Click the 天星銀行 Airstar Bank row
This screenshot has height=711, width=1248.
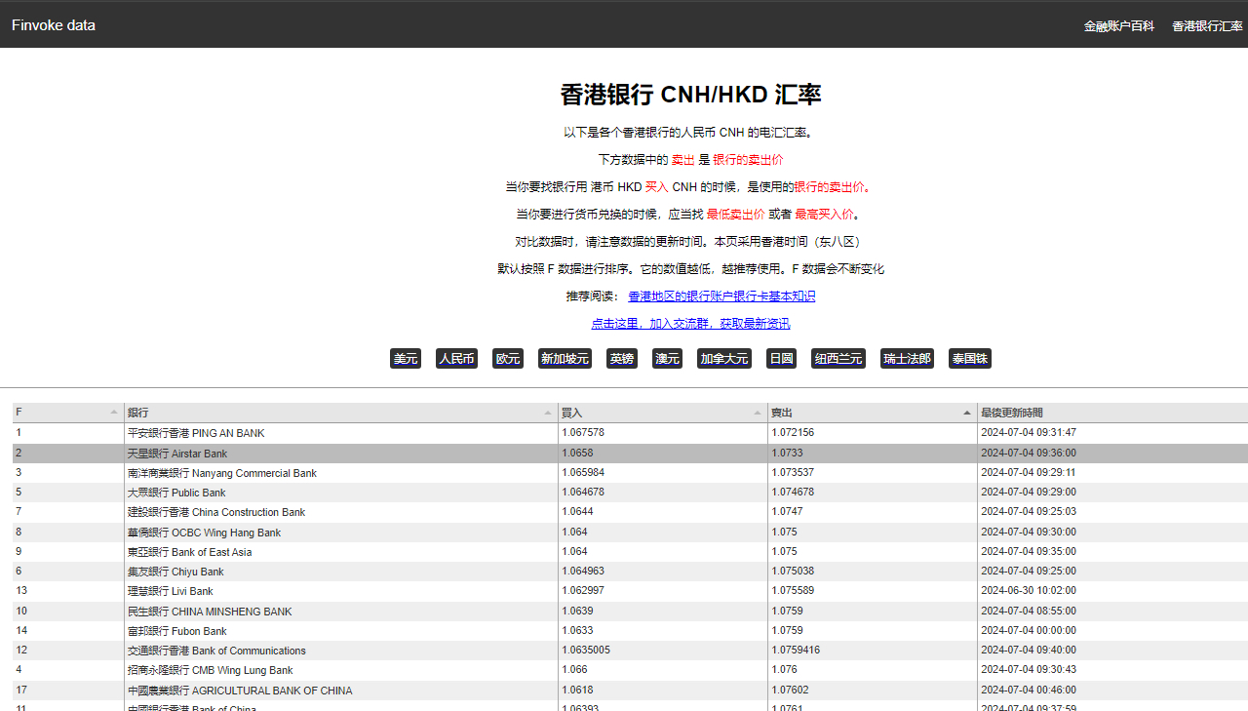click(x=630, y=453)
